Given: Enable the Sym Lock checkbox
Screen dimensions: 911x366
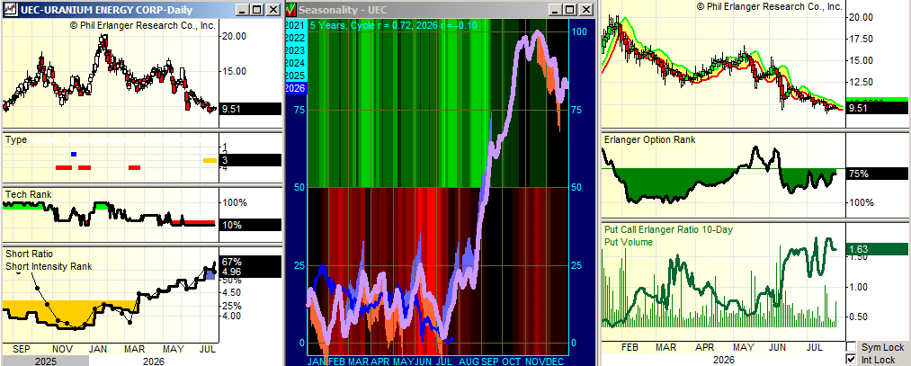Looking at the screenshot, I should 851,347.
